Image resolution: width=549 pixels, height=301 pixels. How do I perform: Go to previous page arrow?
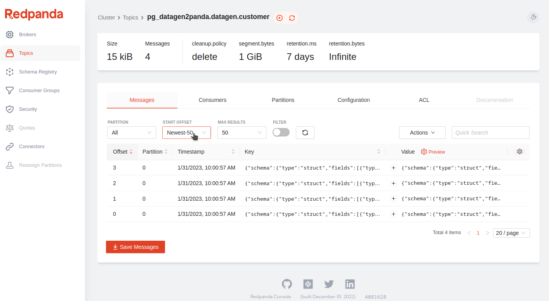pos(469,233)
